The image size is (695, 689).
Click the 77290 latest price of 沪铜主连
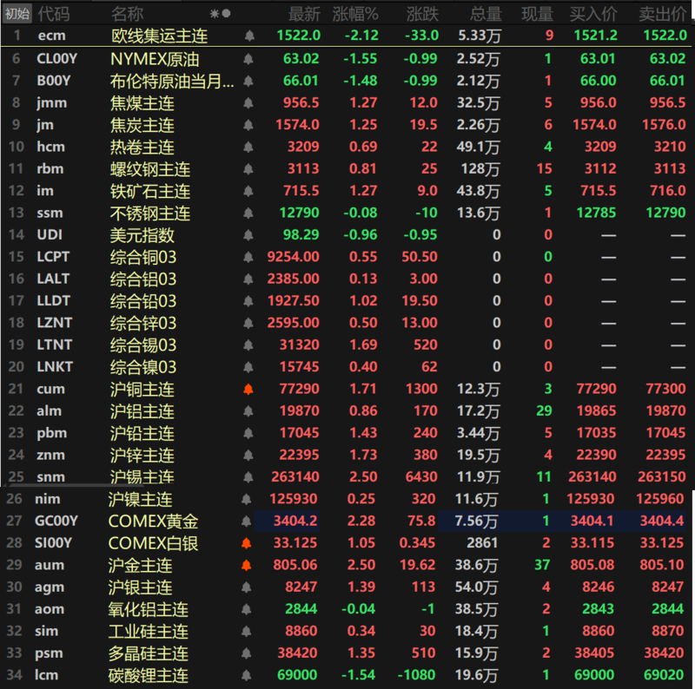coord(299,389)
